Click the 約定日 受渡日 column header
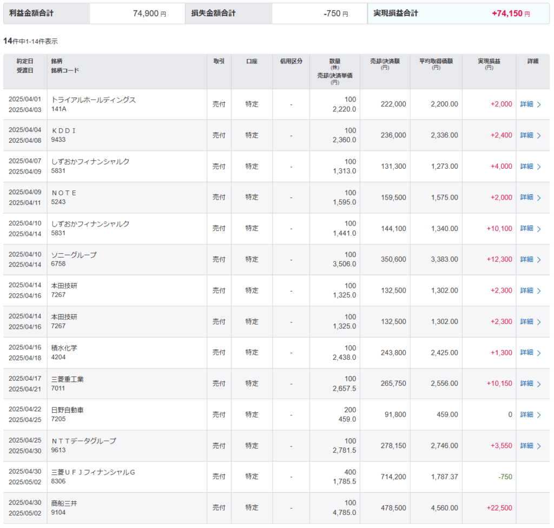The image size is (554, 528). [x=25, y=66]
